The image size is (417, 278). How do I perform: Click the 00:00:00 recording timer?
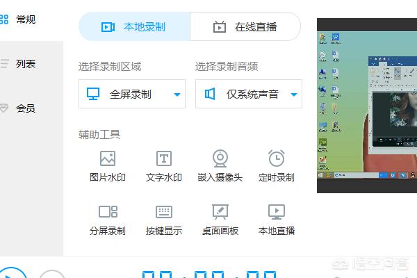pos(209,275)
